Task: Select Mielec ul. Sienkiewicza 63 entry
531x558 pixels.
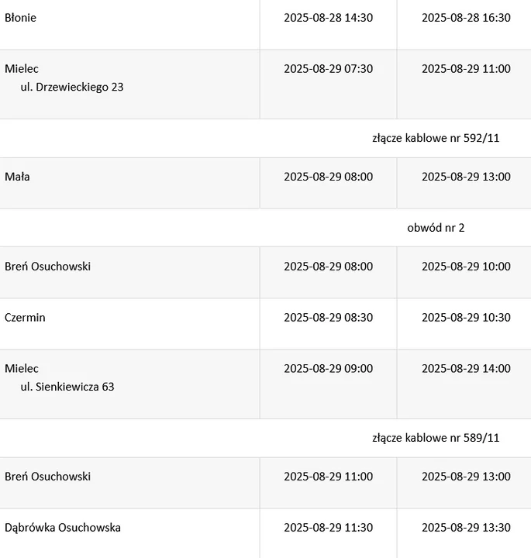Action: [60, 377]
